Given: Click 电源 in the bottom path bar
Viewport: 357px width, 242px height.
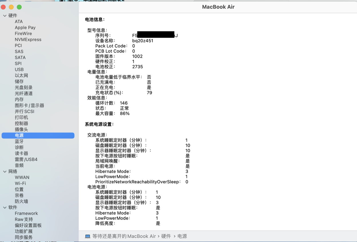Looking at the screenshot, I should pyautogui.click(x=182, y=236).
